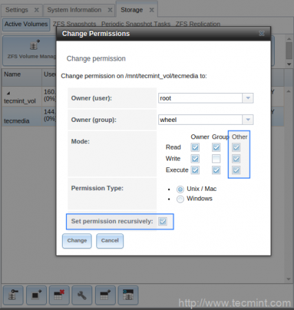Click the Cancel button
Viewport: 294px width, 310px height.
click(x=110, y=241)
